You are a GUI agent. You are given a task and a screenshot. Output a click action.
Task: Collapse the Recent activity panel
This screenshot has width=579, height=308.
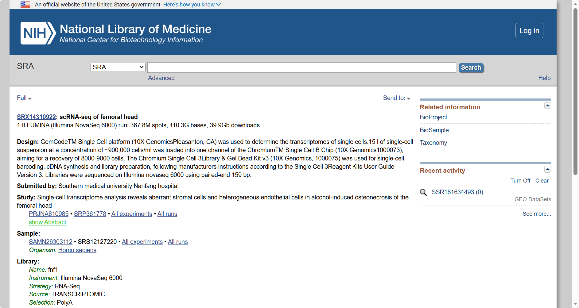pos(547,169)
